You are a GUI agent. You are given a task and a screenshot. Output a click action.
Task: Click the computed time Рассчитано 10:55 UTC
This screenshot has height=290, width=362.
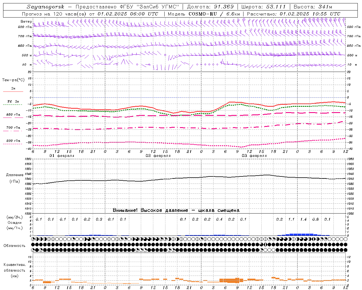point(294,14)
